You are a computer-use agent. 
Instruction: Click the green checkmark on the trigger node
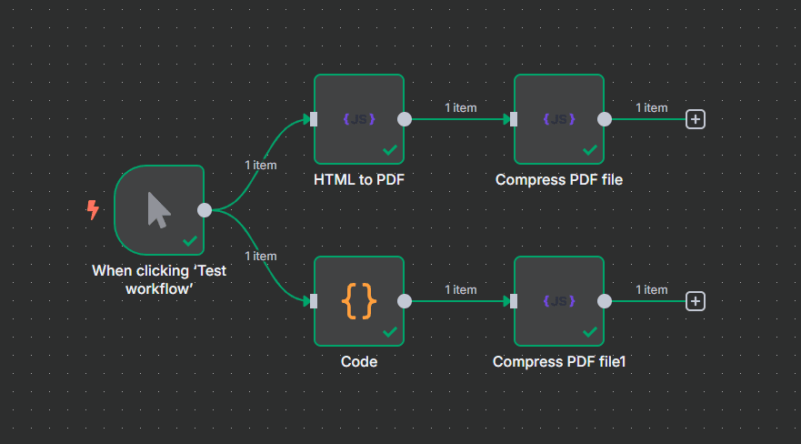click(190, 241)
